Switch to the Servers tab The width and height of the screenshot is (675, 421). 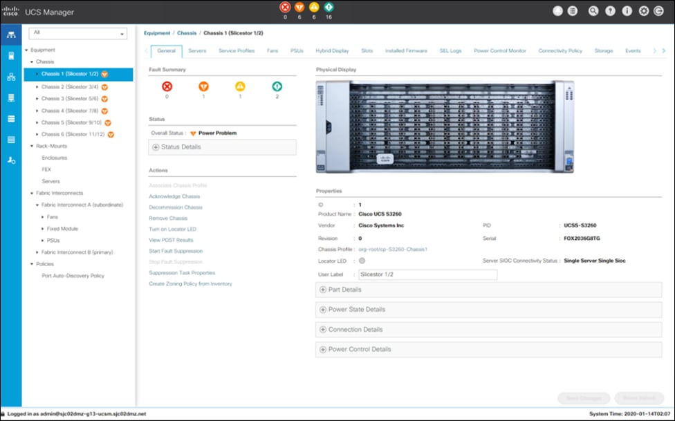[x=197, y=50]
